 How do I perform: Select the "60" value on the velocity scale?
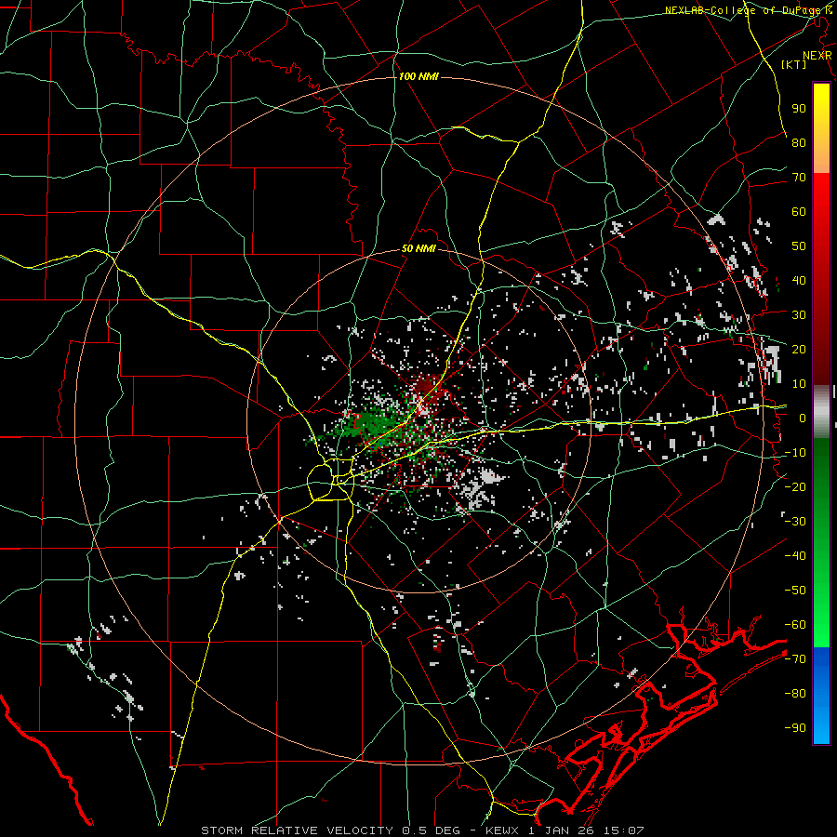[799, 211]
